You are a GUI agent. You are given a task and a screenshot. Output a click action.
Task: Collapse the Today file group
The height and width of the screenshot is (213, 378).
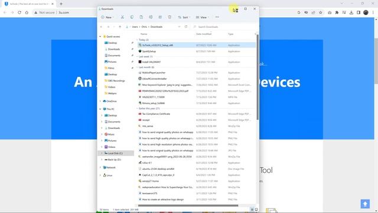pos(138,40)
